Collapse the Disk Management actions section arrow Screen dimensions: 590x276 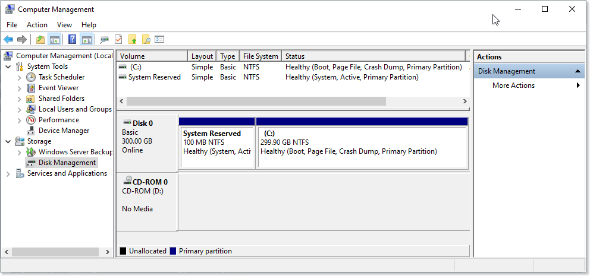click(578, 71)
